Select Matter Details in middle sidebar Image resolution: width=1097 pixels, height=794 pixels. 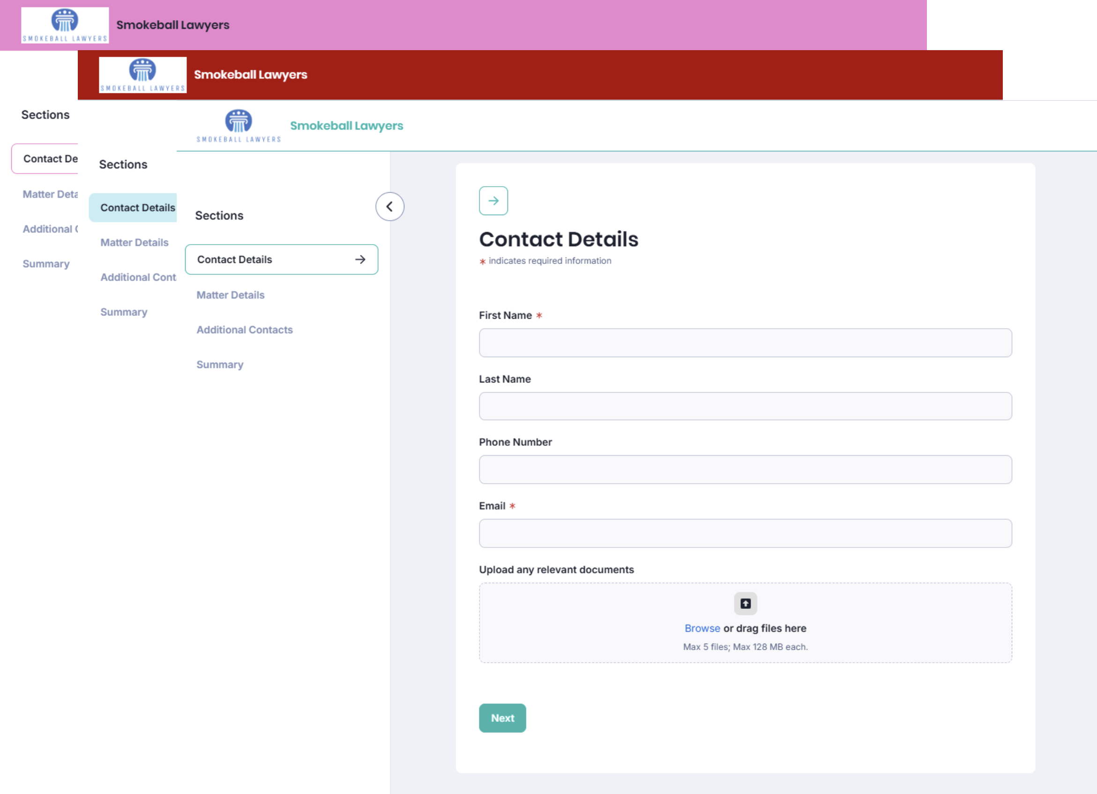[x=134, y=242]
